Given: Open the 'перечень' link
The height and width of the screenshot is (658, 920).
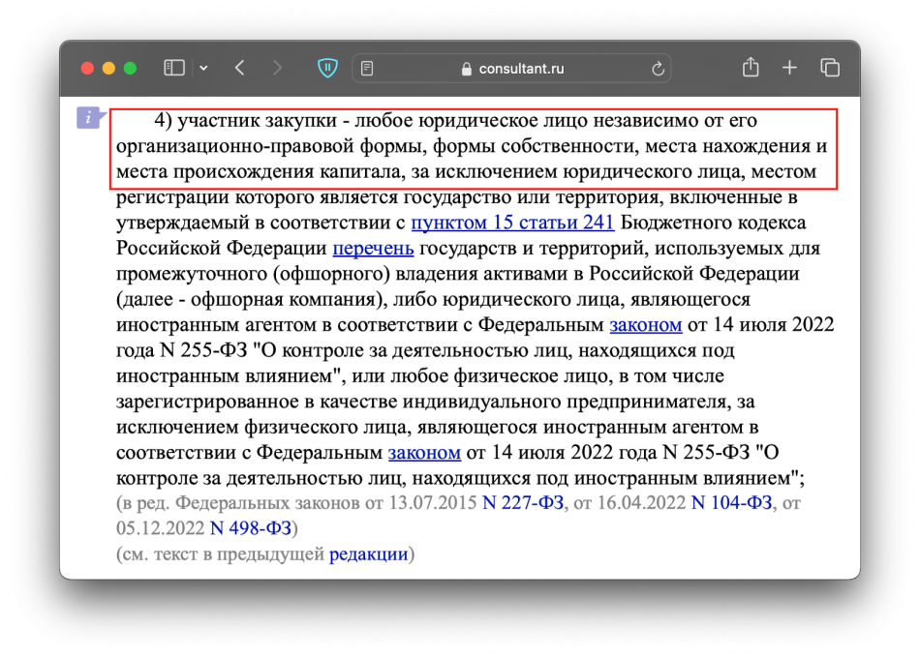Looking at the screenshot, I should [373, 249].
